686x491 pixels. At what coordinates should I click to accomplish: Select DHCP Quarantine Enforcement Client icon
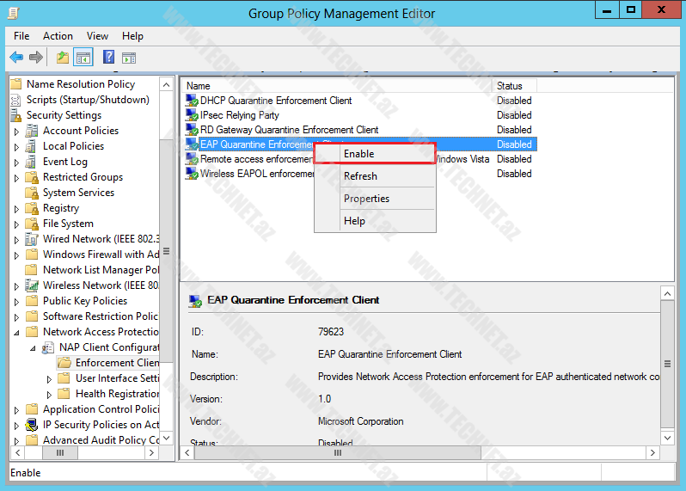pos(193,101)
